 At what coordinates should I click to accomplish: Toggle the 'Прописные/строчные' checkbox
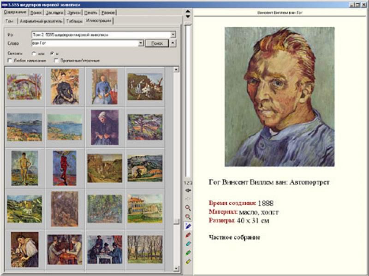click(56, 60)
